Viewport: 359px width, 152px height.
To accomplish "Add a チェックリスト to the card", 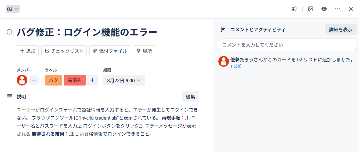I will (x=64, y=51).
